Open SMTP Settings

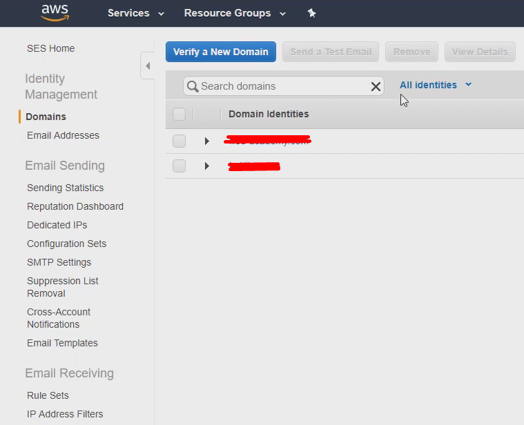pyautogui.click(x=59, y=262)
